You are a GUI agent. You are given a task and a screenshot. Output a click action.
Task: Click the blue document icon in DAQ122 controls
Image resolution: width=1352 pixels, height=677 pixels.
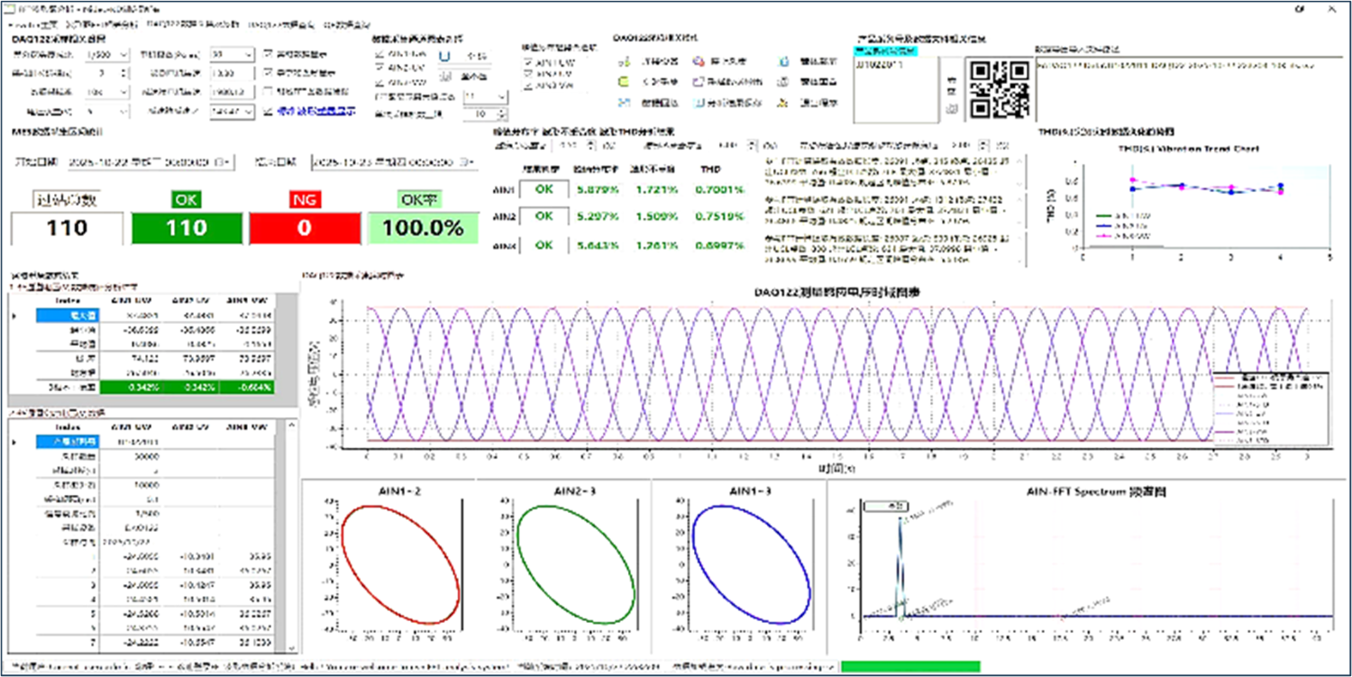782,61
